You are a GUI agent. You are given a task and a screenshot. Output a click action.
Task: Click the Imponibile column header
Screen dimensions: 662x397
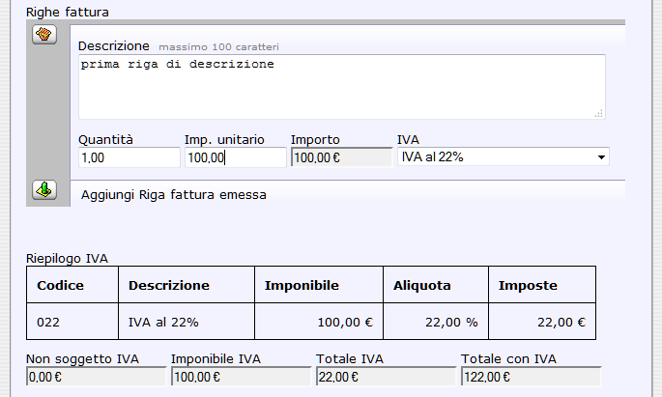[x=302, y=286]
